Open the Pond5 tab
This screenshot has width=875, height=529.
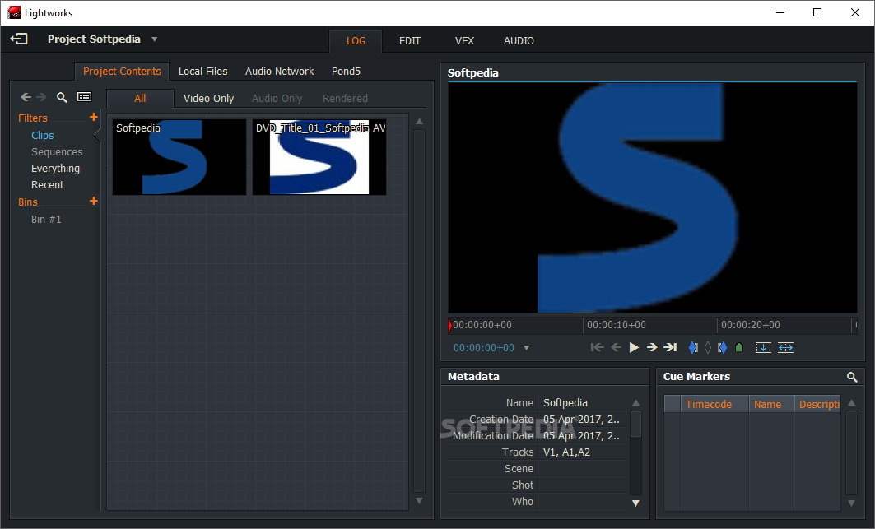pyautogui.click(x=346, y=71)
